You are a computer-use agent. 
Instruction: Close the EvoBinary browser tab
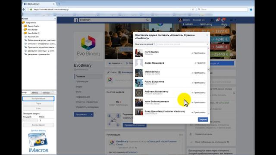click(x=54, y=4)
